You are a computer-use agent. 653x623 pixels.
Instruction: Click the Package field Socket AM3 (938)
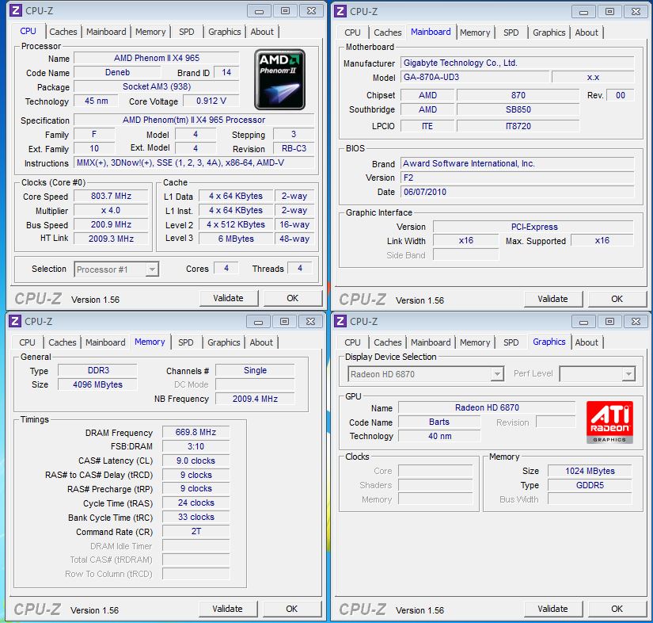[x=157, y=86]
